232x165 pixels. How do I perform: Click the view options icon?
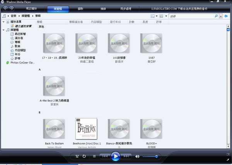point(161,16)
